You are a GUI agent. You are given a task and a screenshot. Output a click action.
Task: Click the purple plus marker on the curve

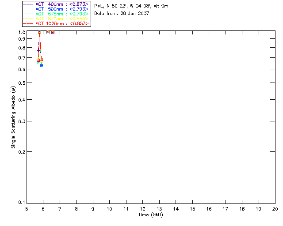coord(38,50)
